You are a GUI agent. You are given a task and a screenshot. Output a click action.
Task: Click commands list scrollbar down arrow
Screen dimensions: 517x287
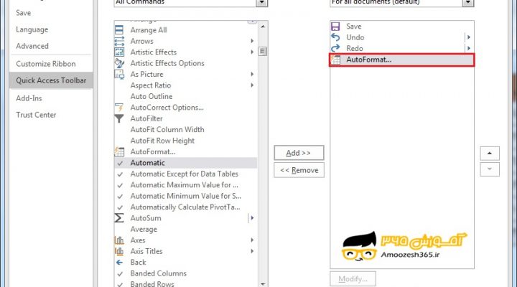(263, 283)
